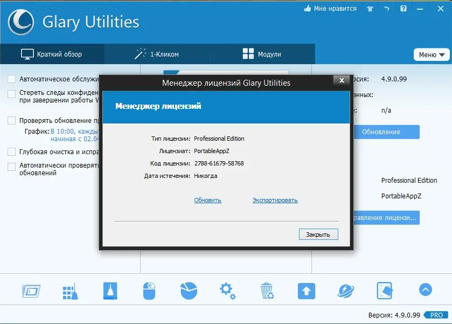Toggle 'Стереть следы конфиденциальности' checkbox
This screenshot has width=452, height=324.
[x=11, y=94]
